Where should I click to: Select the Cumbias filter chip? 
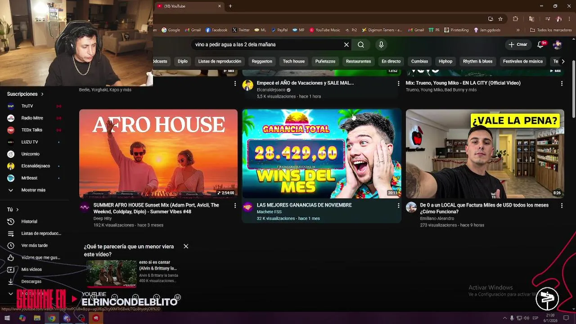coord(419,61)
